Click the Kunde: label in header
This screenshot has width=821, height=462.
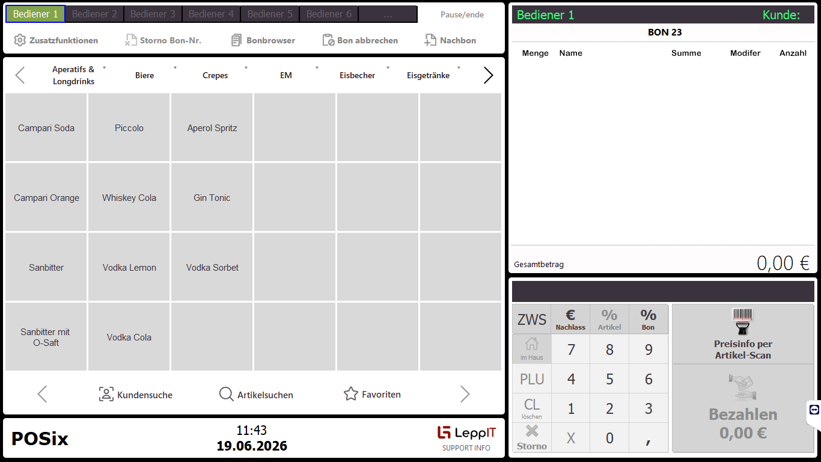click(781, 15)
